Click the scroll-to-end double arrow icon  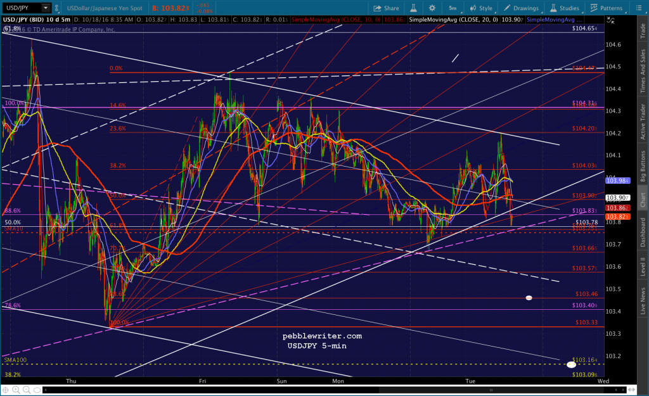pyautogui.click(x=632, y=390)
